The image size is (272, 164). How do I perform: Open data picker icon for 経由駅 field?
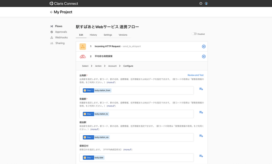point(201,136)
